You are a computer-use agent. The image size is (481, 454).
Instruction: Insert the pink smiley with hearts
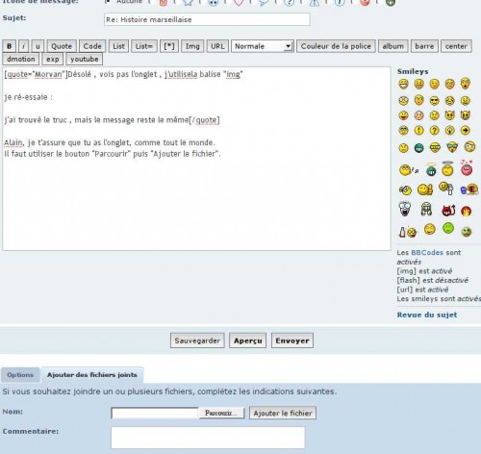tap(467, 167)
